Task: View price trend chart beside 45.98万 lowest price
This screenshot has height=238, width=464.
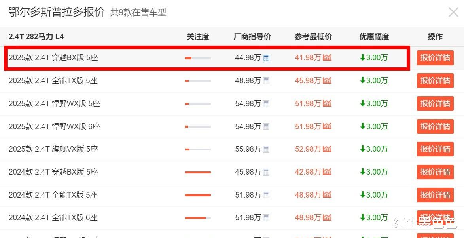Action: pyautogui.click(x=327, y=80)
